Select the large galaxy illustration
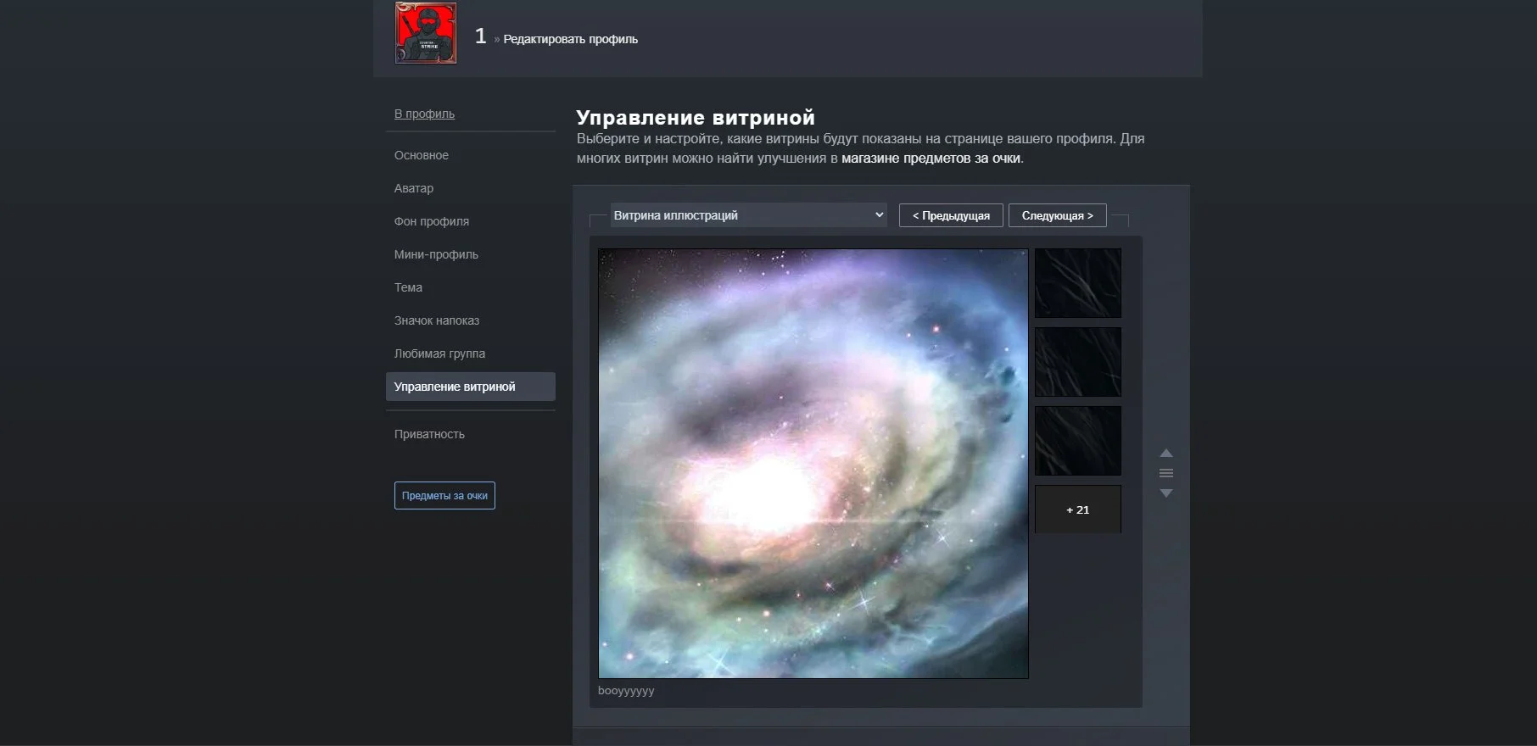 coord(813,463)
